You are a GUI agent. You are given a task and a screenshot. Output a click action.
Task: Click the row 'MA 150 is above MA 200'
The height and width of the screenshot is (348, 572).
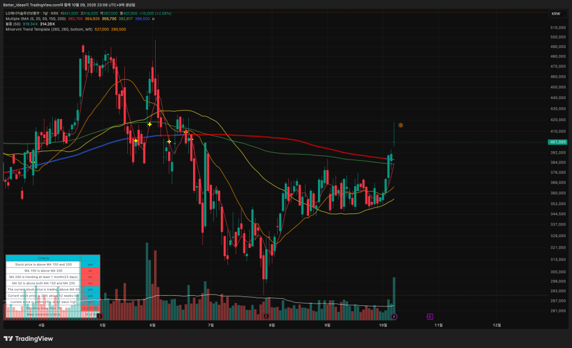43,270
